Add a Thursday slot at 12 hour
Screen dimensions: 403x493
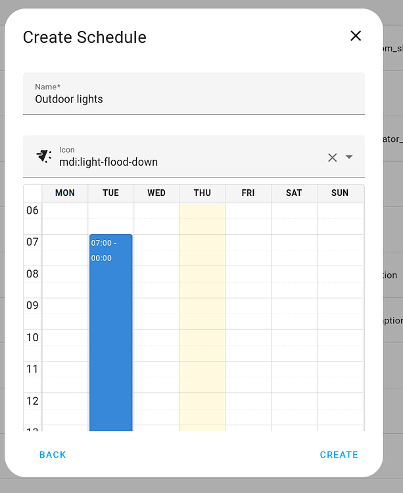pos(202,409)
